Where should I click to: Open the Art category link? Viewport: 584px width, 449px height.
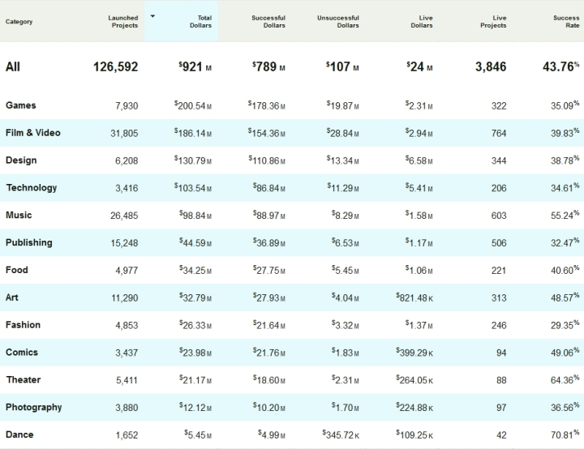pyautogui.click(x=11, y=297)
